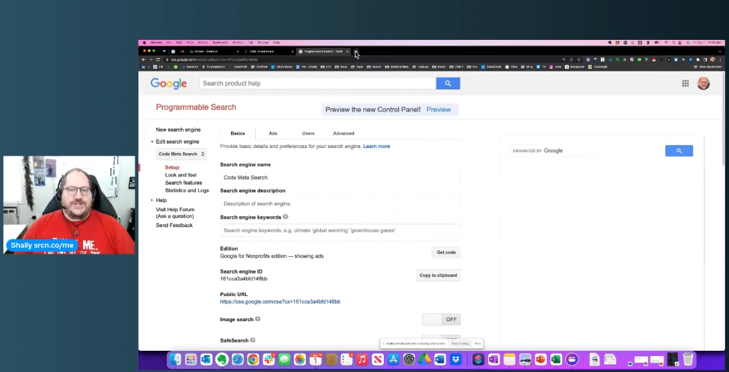The height and width of the screenshot is (372, 729).
Task: Open the Google apps grid
Action: pos(685,84)
